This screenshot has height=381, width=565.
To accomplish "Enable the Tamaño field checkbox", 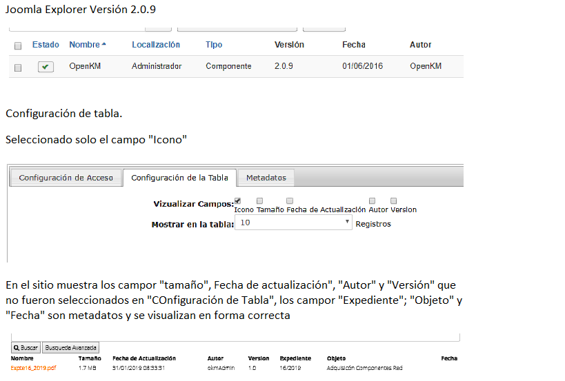I will (260, 201).
